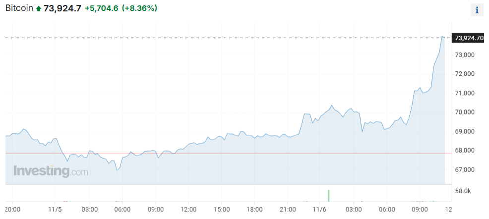The height and width of the screenshot is (219, 489).
Task: Click the 15:00 time axis label
Action: point(221,210)
